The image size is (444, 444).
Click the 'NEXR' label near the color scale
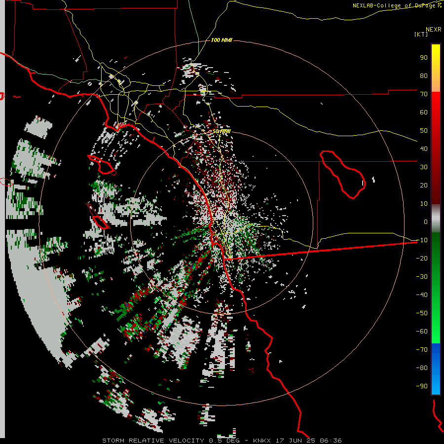coord(433,30)
